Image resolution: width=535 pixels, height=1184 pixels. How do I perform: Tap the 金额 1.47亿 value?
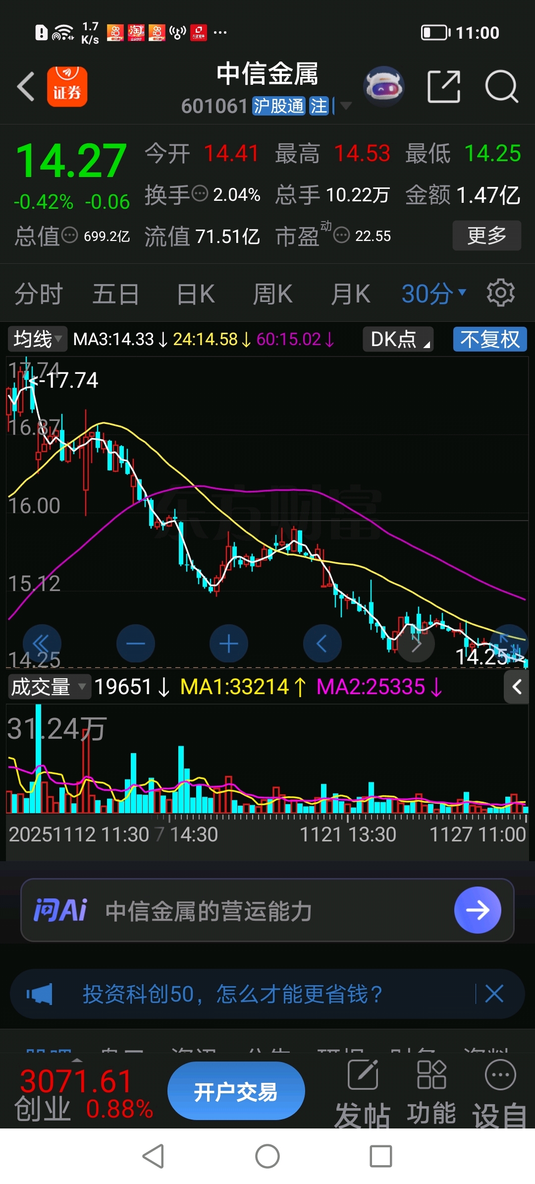(488, 195)
